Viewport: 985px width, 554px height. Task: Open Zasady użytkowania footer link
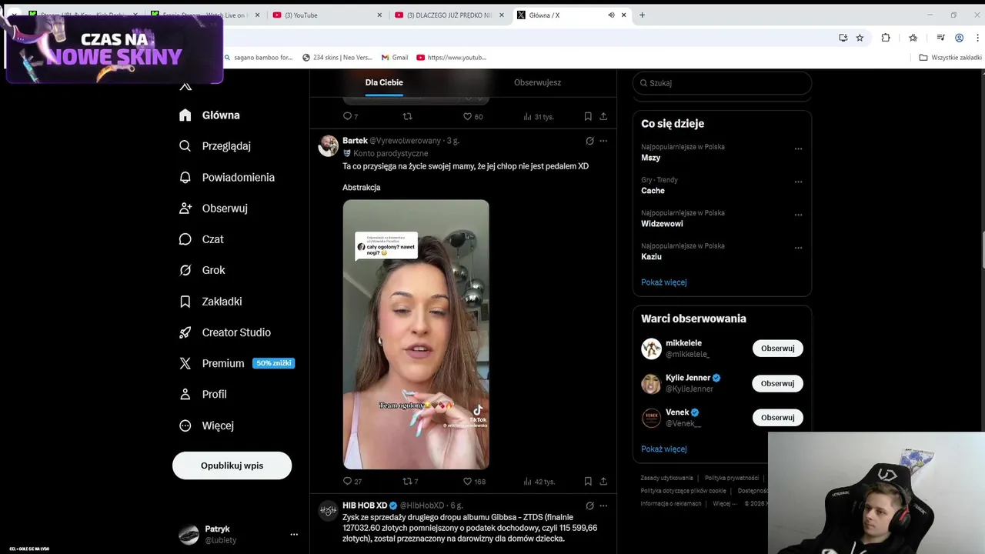[666, 478]
